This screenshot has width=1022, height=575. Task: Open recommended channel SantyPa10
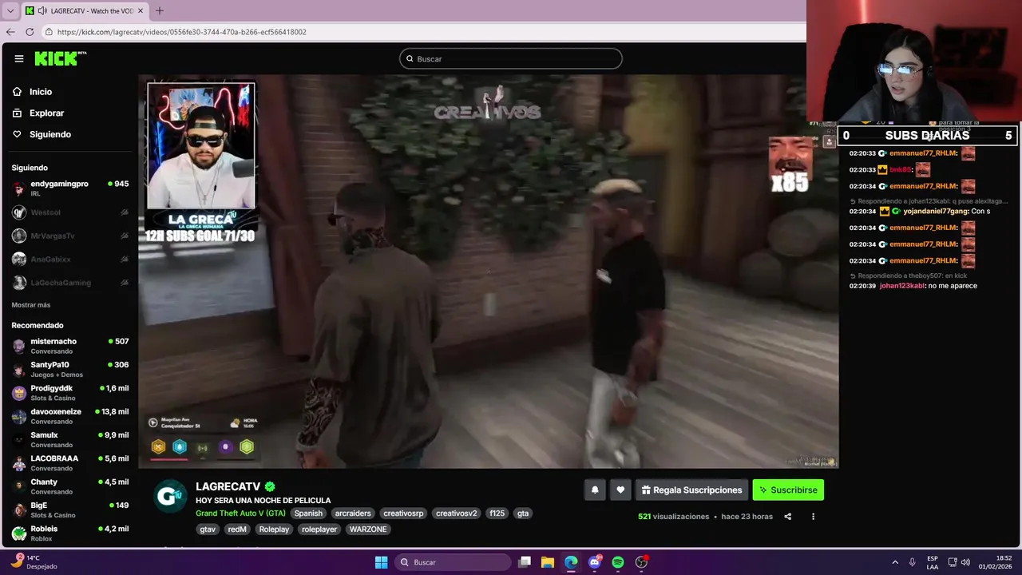69,369
